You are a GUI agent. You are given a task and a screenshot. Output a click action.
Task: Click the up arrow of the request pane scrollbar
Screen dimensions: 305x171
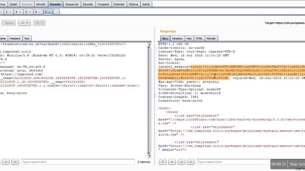tap(149, 45)
